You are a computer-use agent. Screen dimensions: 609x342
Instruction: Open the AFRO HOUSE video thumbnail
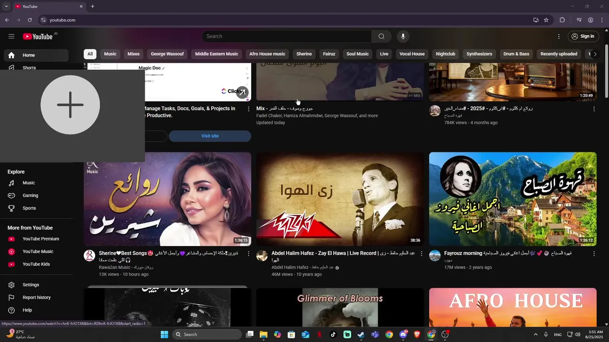click(513, 307)
